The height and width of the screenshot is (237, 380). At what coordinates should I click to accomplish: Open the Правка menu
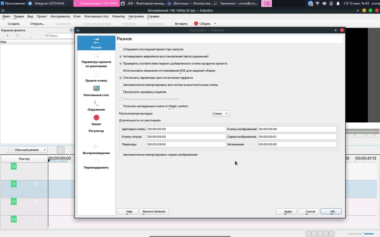pos(19,16)
